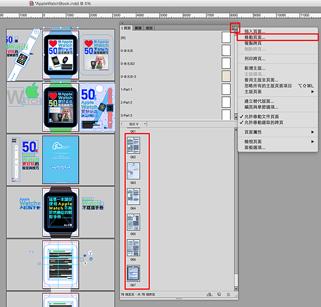Choose 複製跨頁 from the menu
The height and width of the screenshot is (307, 321).
click(278, 43)
